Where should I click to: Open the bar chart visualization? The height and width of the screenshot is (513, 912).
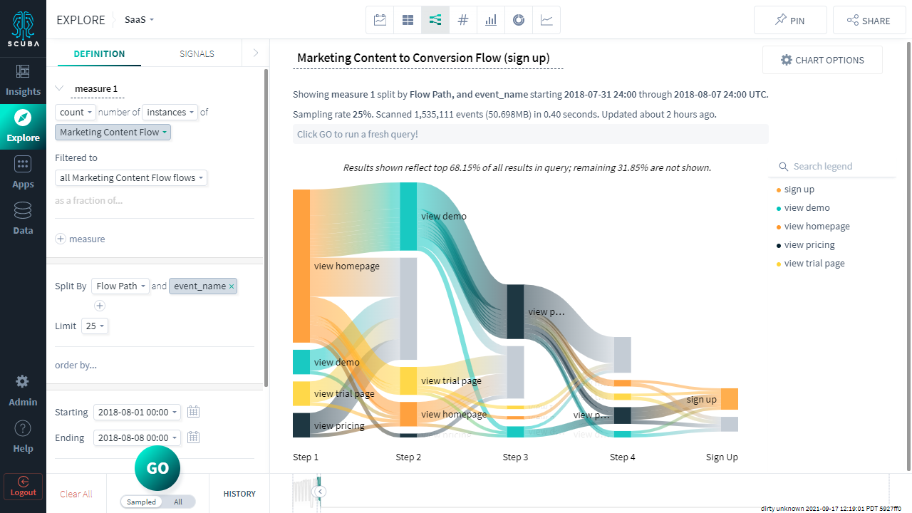point(491,19)
